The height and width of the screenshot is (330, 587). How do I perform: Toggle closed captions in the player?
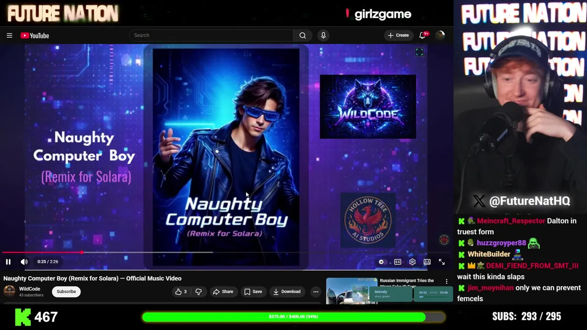(398, 262)
